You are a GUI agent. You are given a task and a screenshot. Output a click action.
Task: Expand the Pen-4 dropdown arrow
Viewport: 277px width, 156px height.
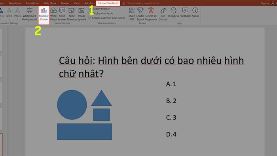point(9,19)
